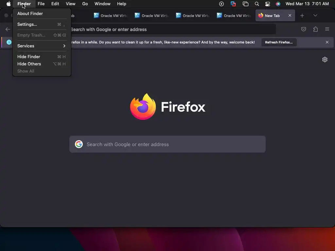Click the remote desktop menu bar icon
The height and width of the screenshot is (251, 335).
[233, 4]
